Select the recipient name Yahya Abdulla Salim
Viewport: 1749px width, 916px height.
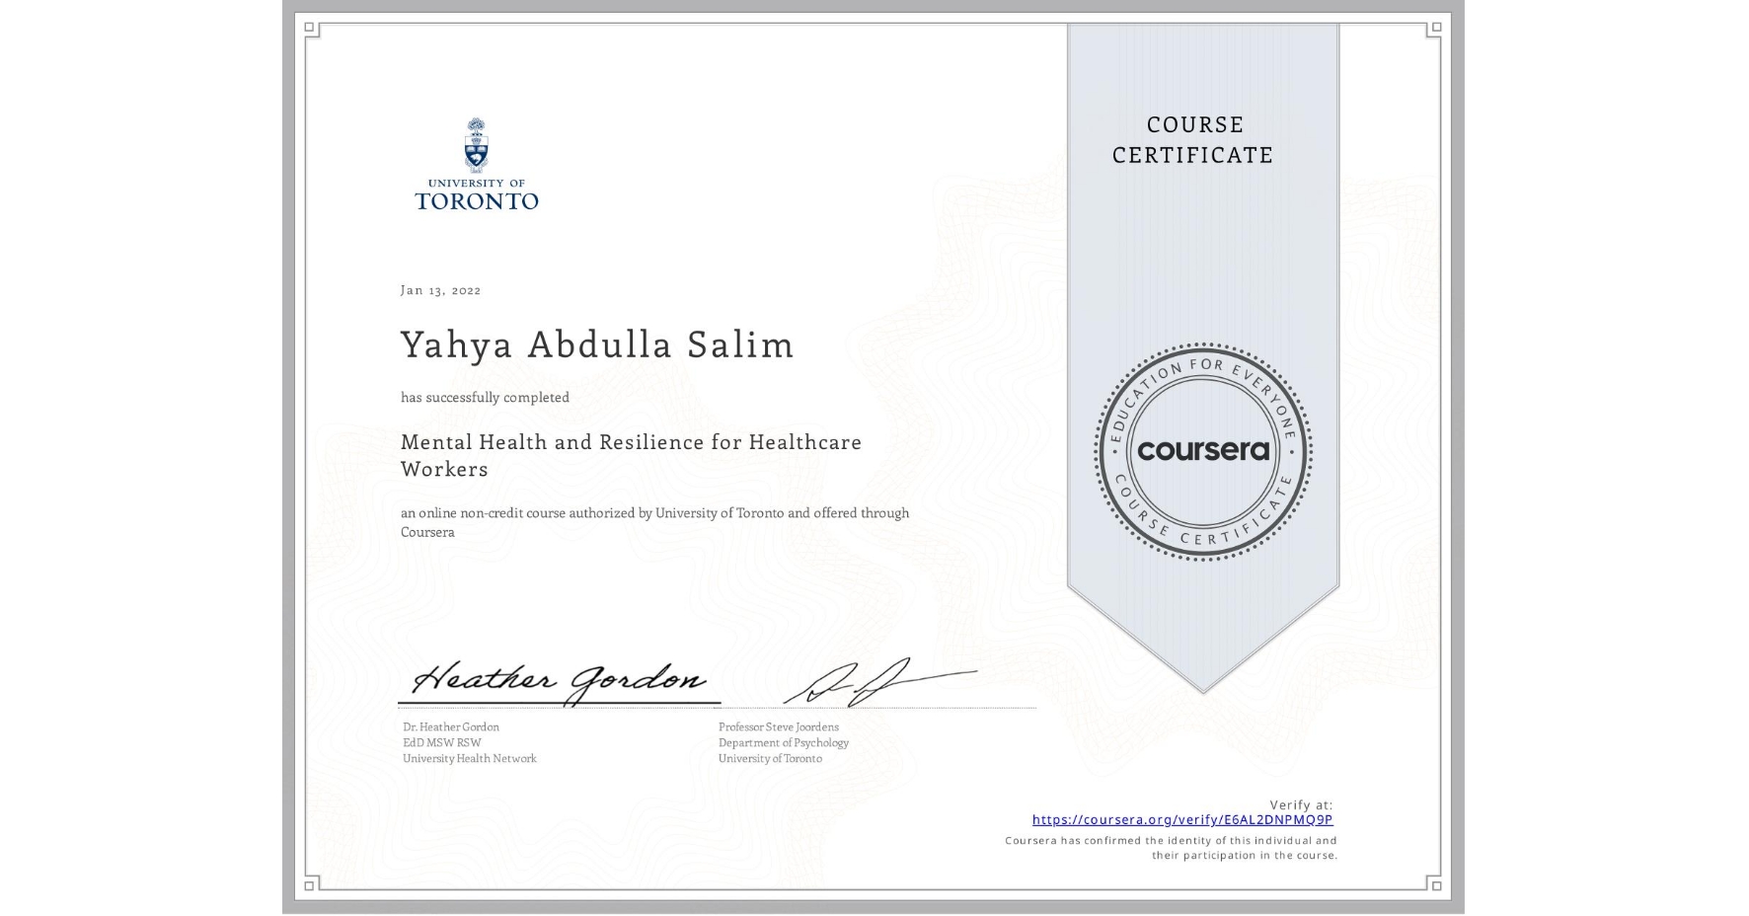click(596, 345)
